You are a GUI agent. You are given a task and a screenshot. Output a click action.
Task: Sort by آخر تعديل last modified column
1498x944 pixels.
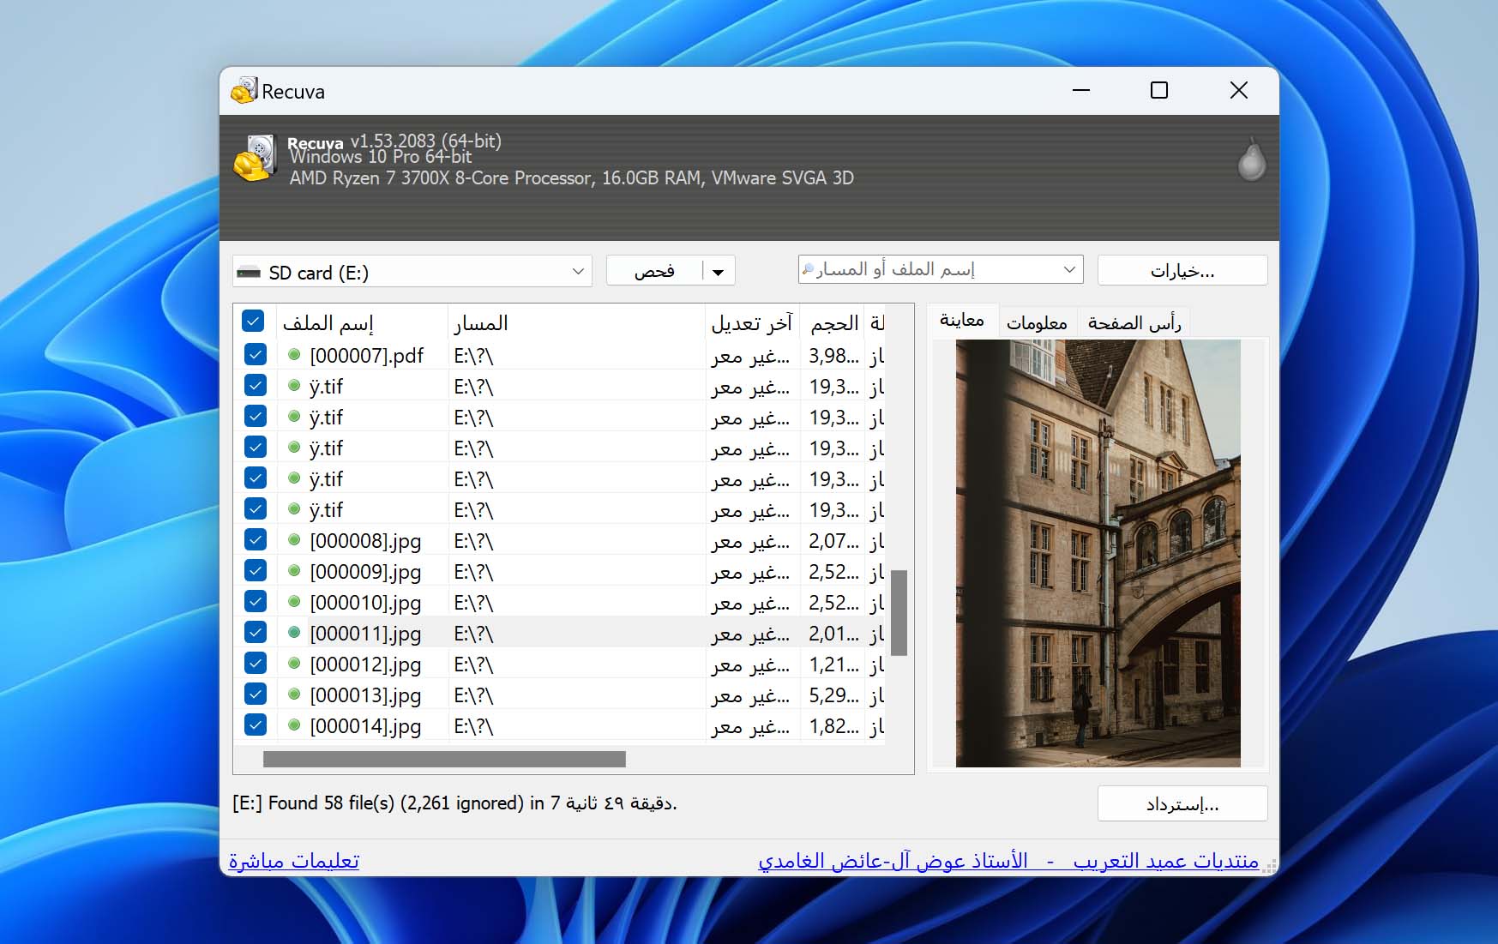click(x=752, y=322)
